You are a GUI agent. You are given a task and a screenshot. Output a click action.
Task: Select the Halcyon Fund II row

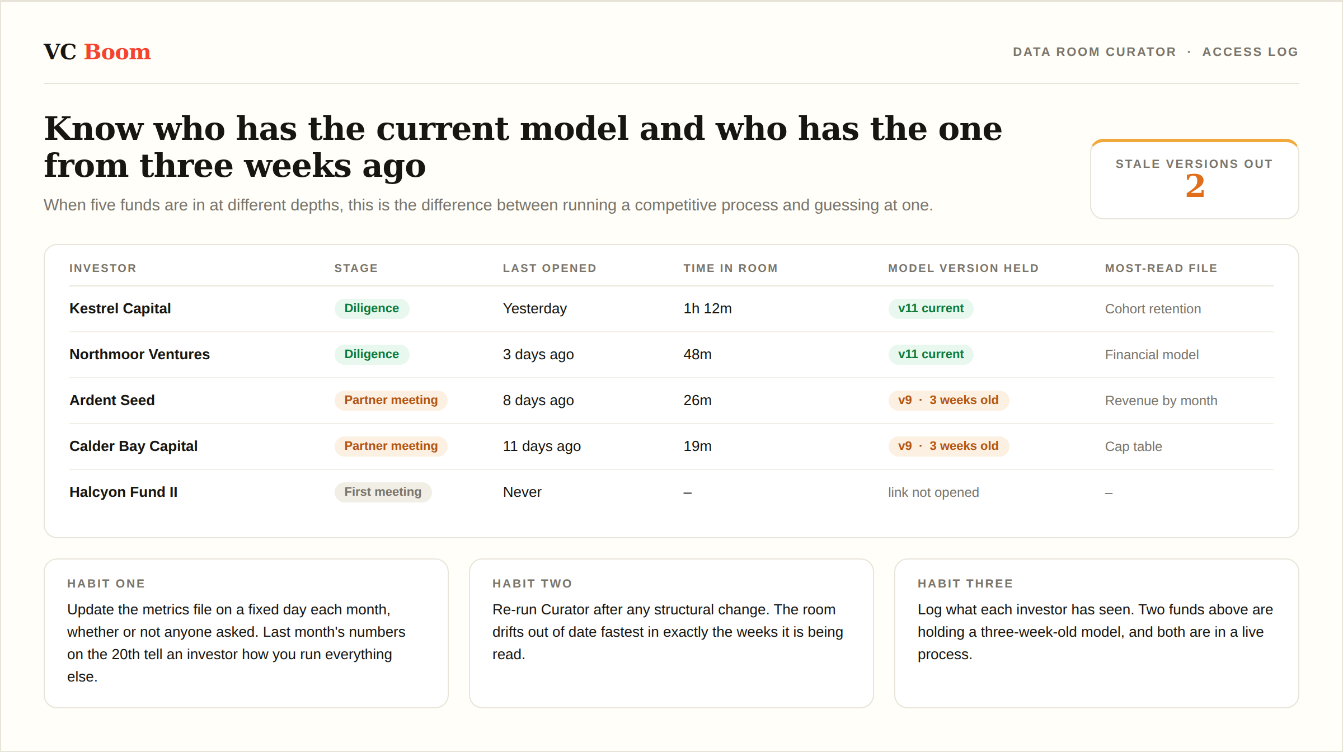(x=671, y=492)
